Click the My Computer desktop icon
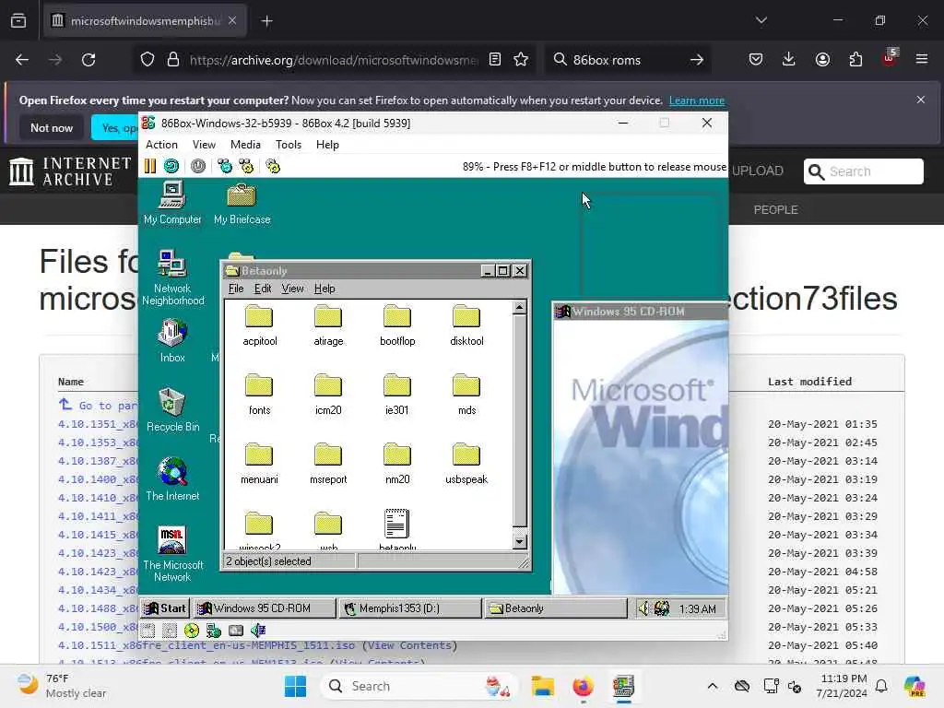 172,203
